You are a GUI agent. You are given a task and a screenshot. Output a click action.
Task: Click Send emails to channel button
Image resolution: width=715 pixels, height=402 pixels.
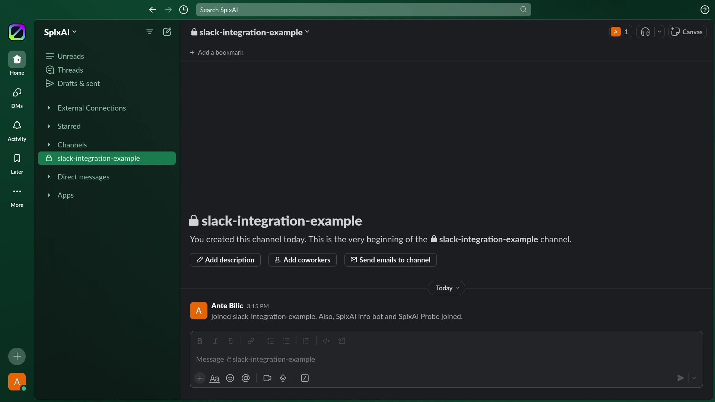pyautogui.click(x=390, y=260)
